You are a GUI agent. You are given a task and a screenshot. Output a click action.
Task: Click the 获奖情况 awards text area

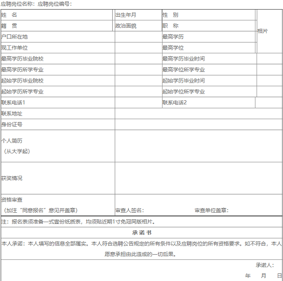click(x=199, y=178)
